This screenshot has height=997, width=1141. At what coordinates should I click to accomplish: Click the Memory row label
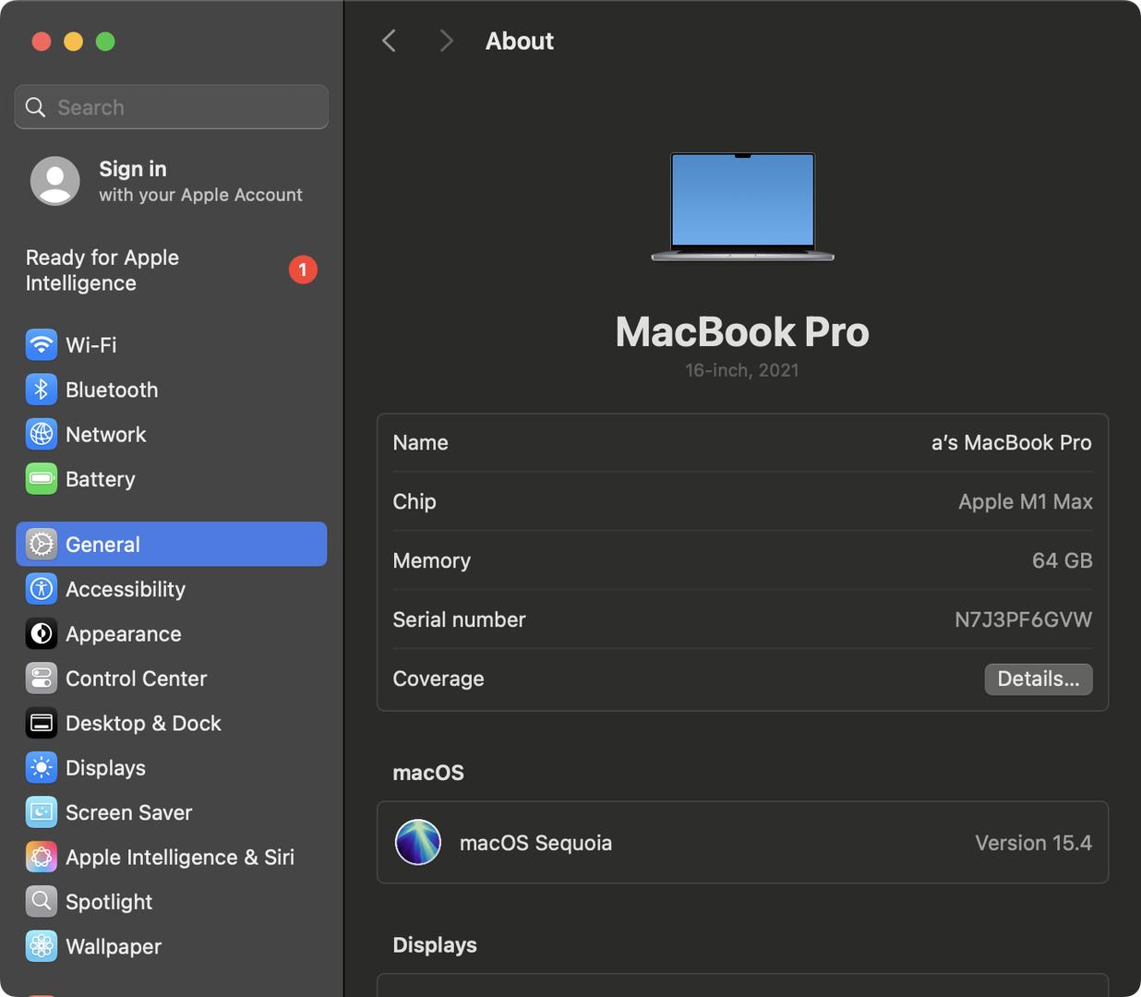pos(432,560)
